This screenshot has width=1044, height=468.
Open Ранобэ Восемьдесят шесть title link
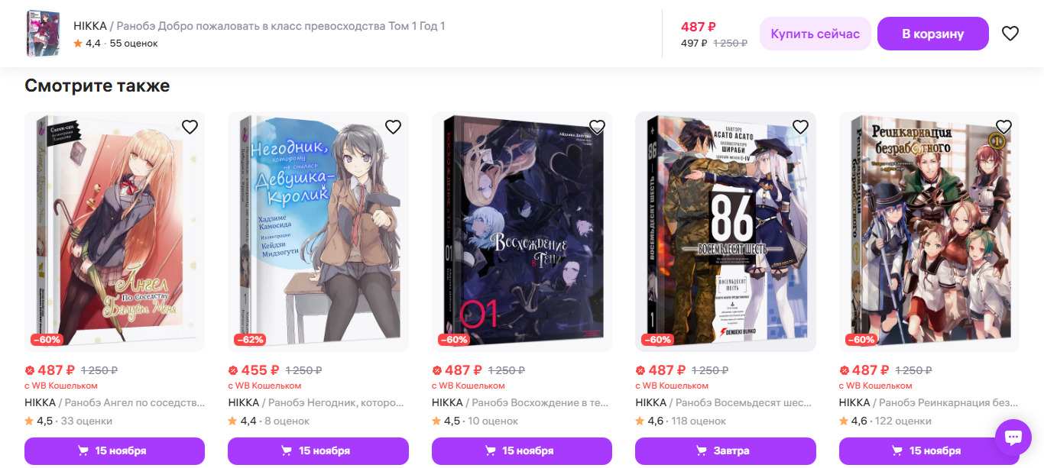(x=724, y=402)
